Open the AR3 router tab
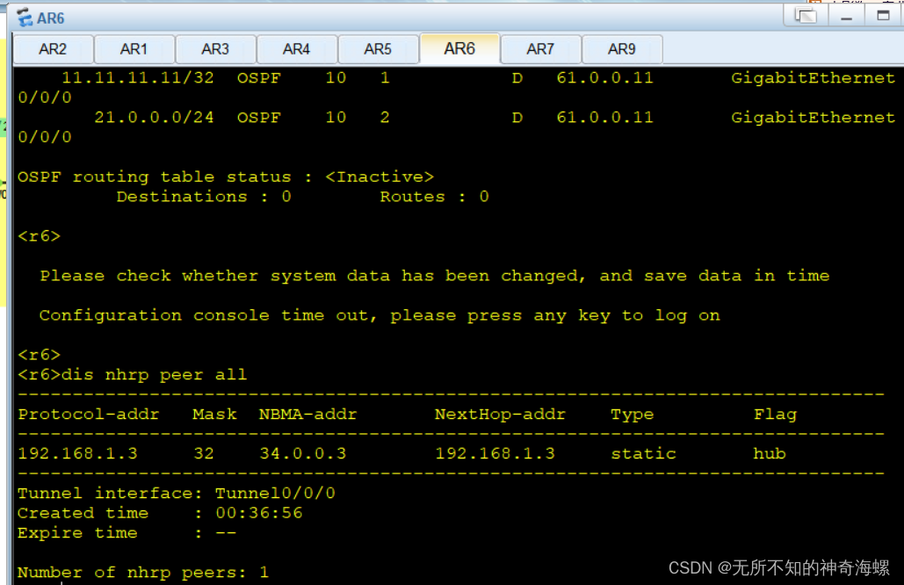 pos(215,49)
